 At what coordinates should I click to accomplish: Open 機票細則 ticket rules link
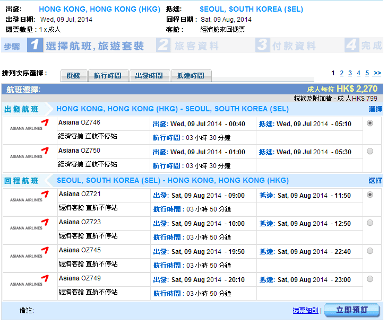[305, 310]
